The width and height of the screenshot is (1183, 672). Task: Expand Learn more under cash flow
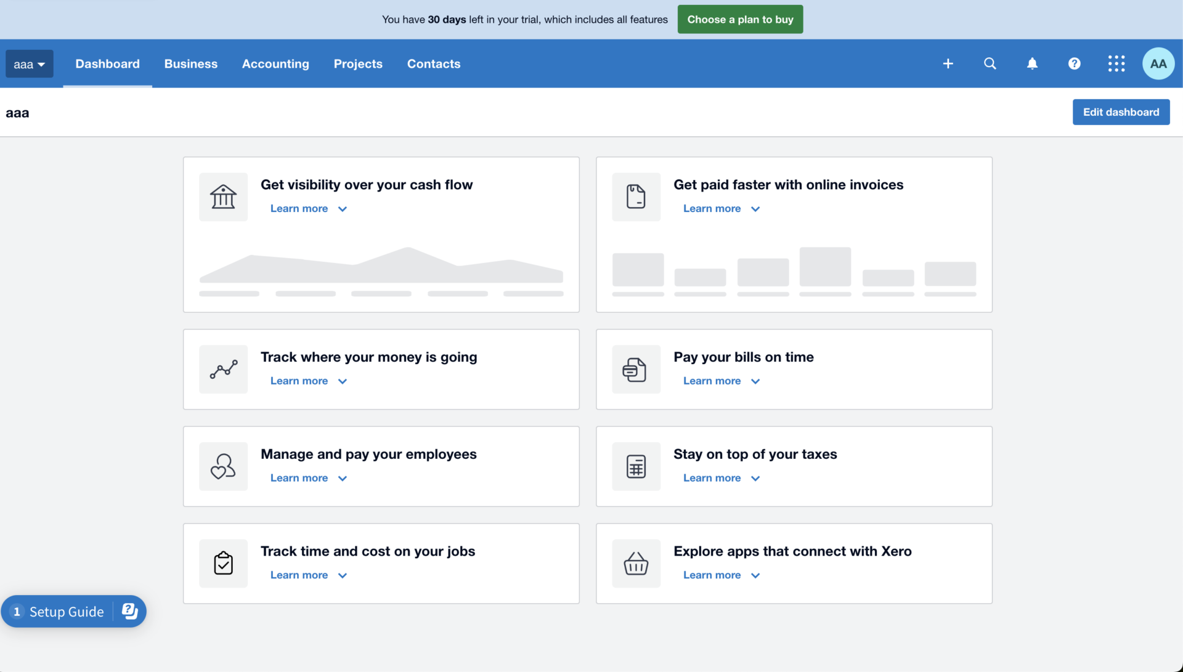pos(308,209)
